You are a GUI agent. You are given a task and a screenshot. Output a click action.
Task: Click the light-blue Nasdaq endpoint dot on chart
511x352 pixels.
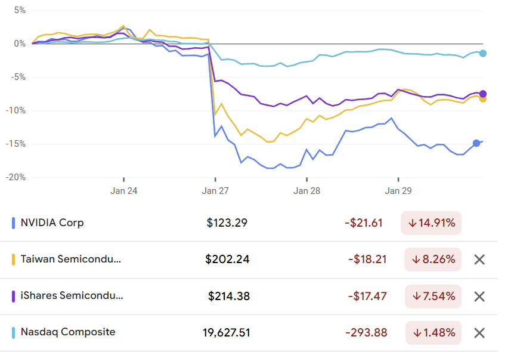pos(483,54)
